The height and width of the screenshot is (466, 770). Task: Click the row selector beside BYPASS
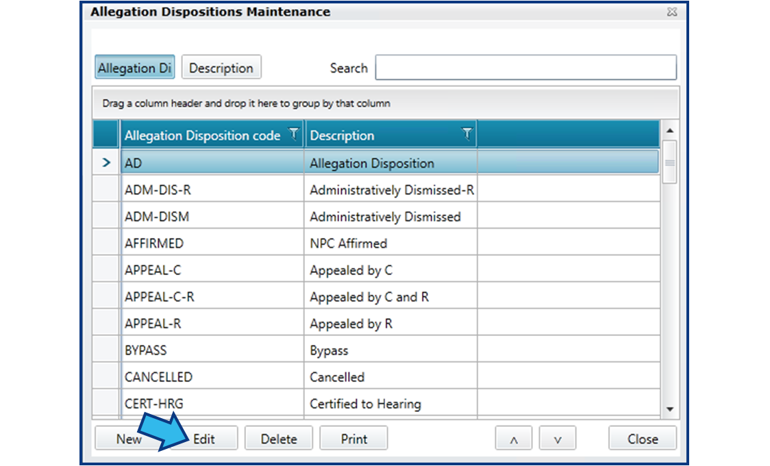coord(105,350)
